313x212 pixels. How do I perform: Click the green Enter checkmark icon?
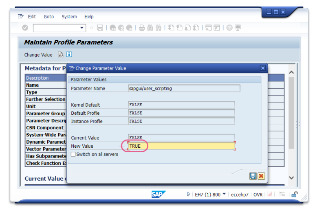point(25,28)
